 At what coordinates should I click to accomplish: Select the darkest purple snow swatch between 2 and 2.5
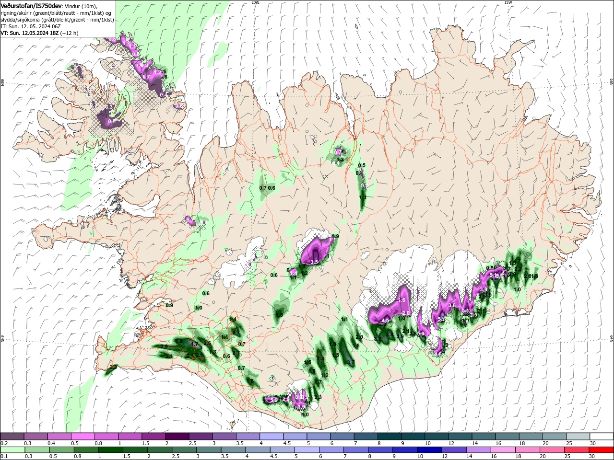pos(177,437)
